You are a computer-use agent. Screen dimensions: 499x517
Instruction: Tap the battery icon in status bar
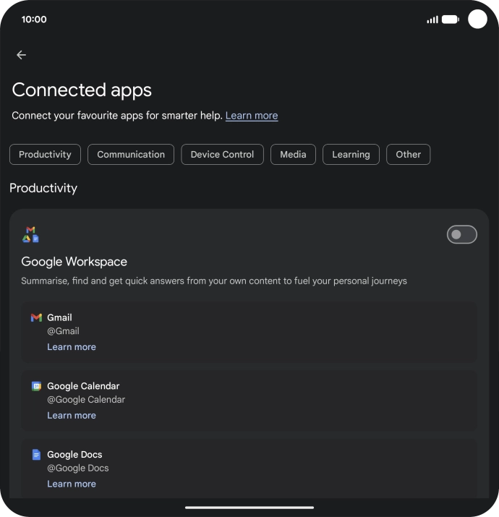[450, 20]
